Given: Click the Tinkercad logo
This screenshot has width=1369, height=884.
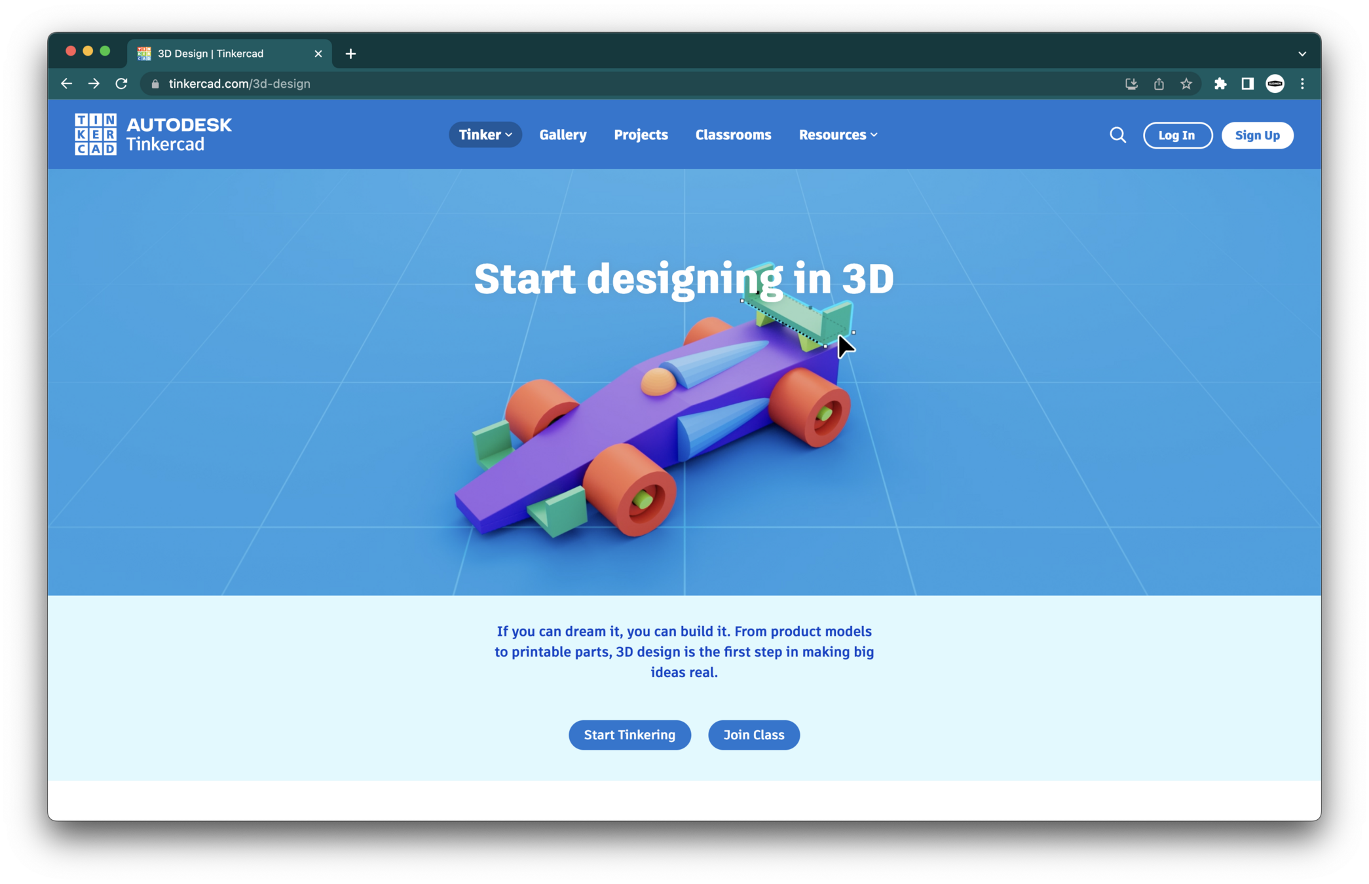Looking at the screenshot, I should tap(153, 134).
